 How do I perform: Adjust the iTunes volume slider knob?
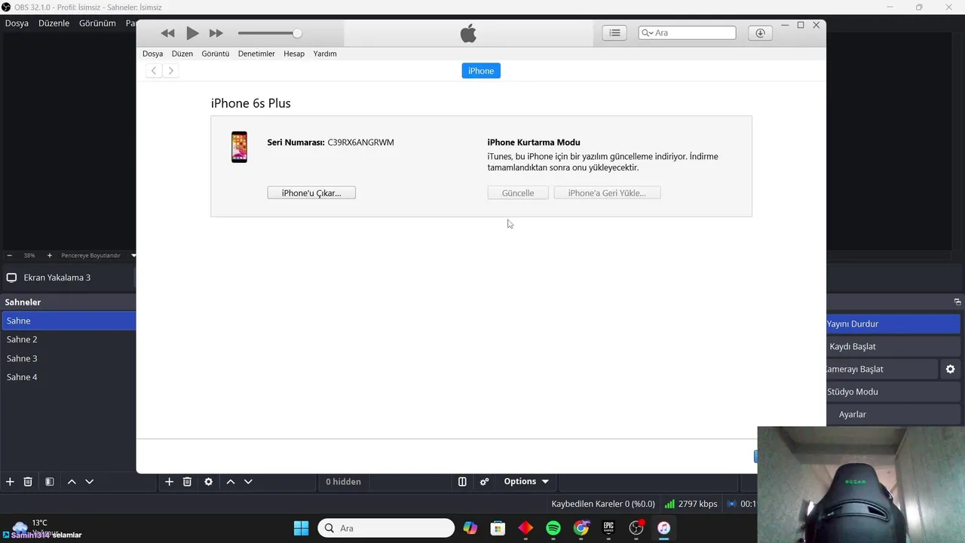click(x=297, y=33)
